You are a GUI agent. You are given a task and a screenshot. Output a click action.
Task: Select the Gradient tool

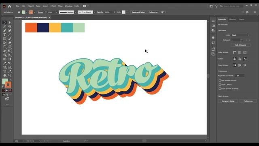[10, 59]
